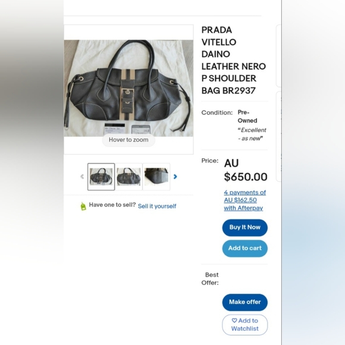The image size is (345, 345).
Task: Click the Hover to zoom label
Action: pyautogui.click(x=128, y=140)
